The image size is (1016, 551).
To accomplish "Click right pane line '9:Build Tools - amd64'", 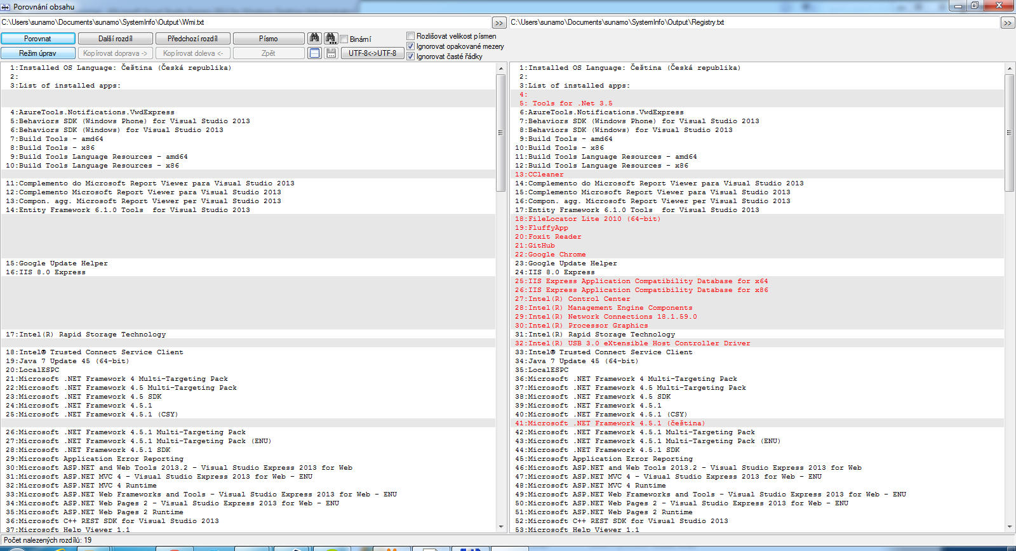I will point(757,139).
